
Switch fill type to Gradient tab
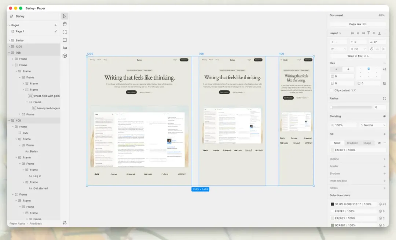(x=352, y=143)
